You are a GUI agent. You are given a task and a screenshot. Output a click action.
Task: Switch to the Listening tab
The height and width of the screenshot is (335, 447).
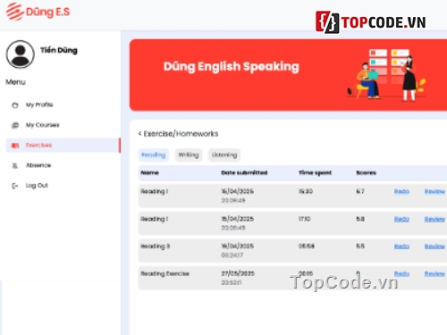[224, 155]
